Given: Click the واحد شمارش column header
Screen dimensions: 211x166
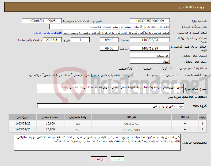Looking at the screenshot, I should pos(78,117).
